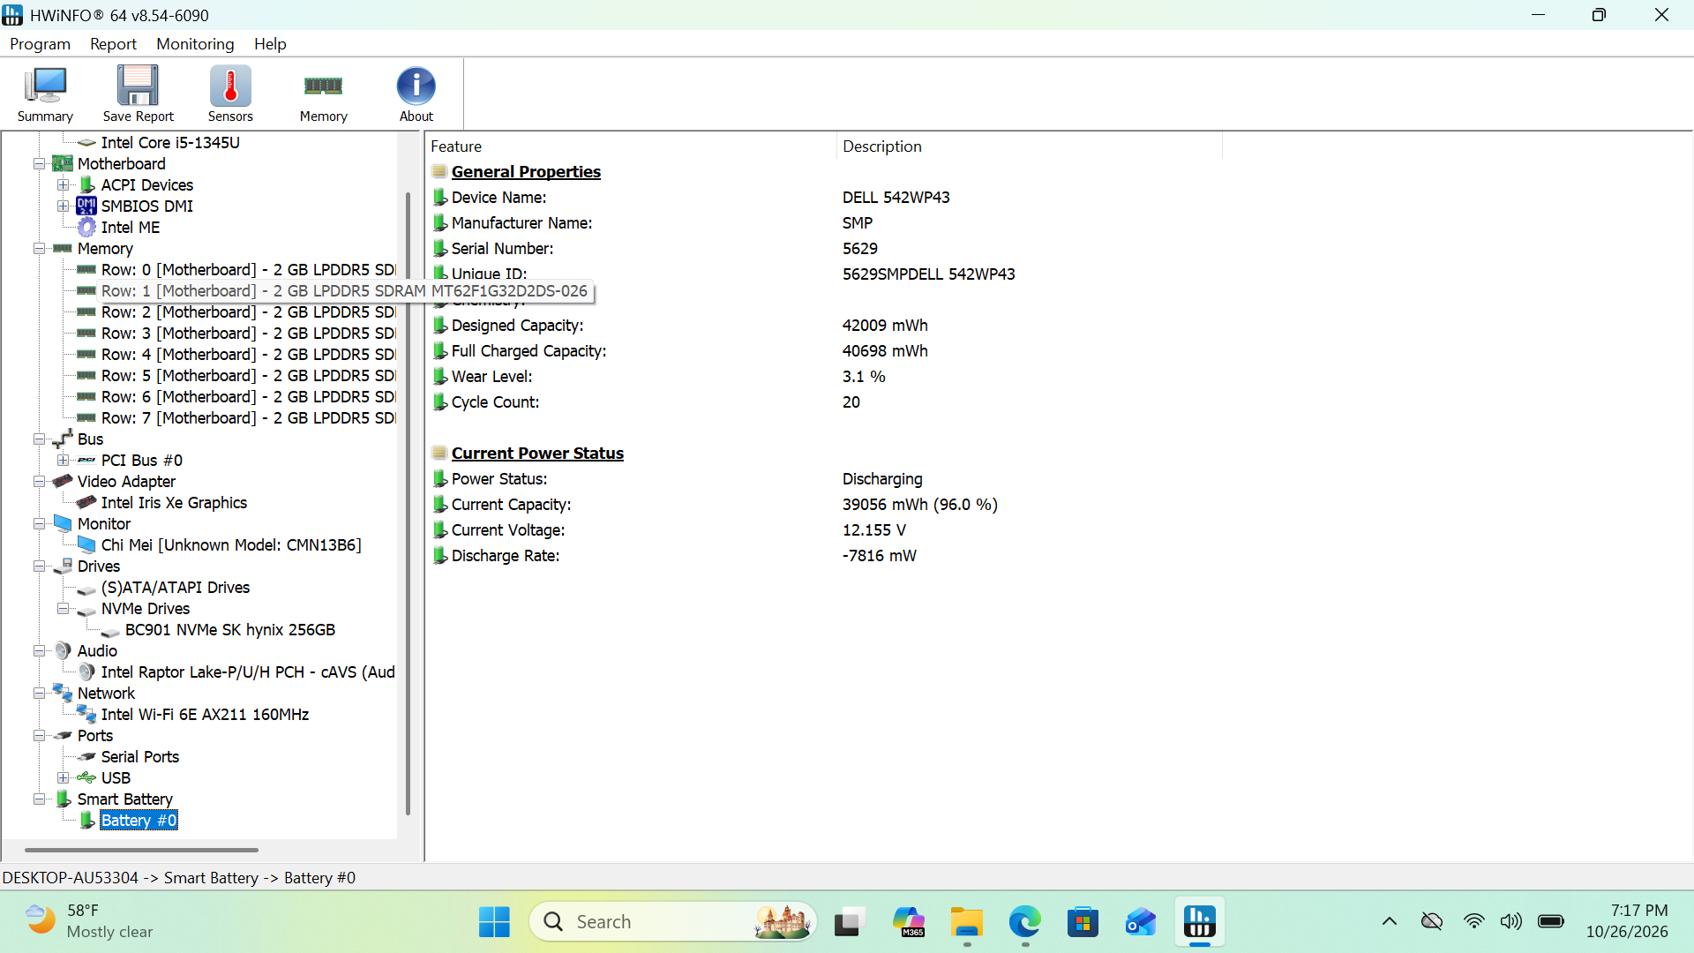
Task: Click the About info icon
Action: click(416, 94)
